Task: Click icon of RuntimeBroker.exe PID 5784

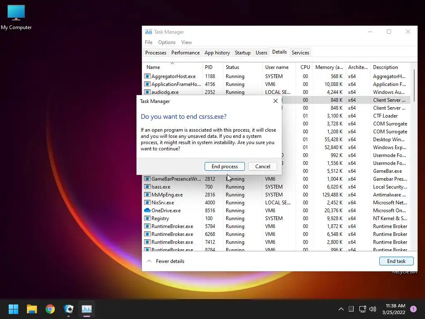Action: 147,226
